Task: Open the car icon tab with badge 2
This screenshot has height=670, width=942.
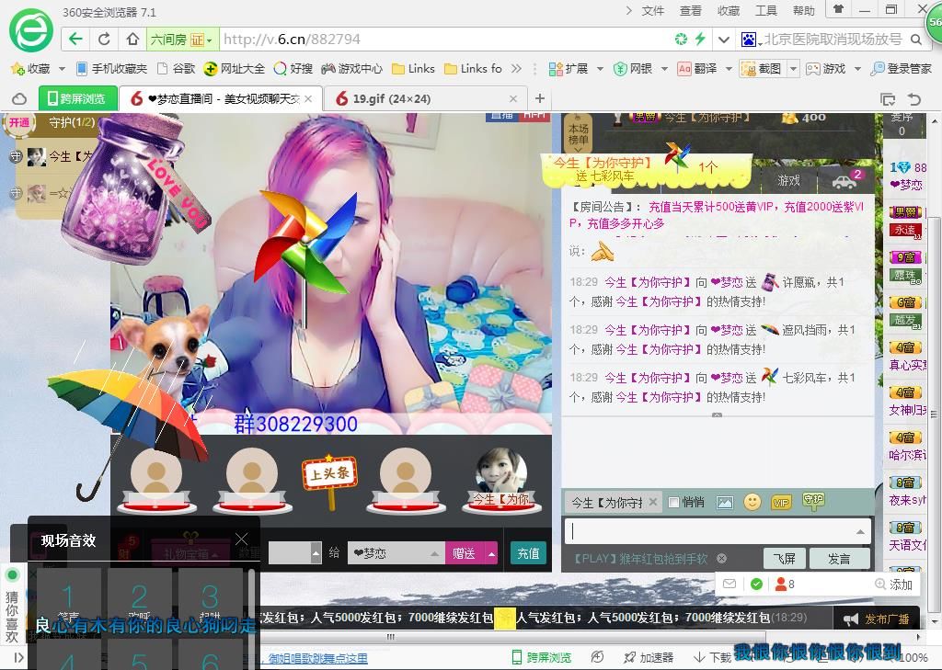Action: [846, 180]
